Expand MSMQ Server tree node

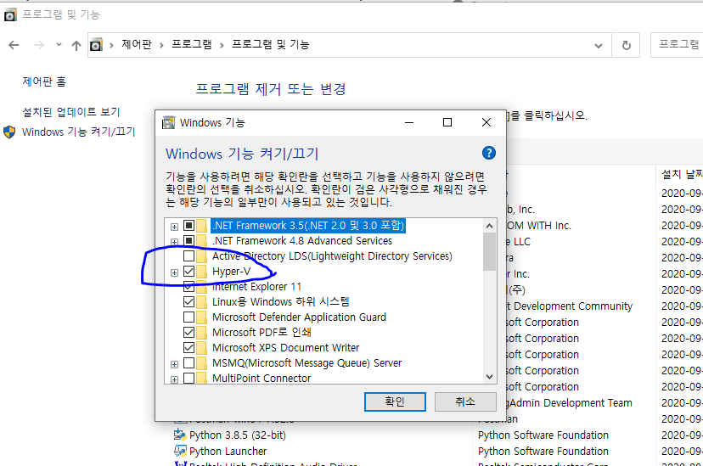174,364
